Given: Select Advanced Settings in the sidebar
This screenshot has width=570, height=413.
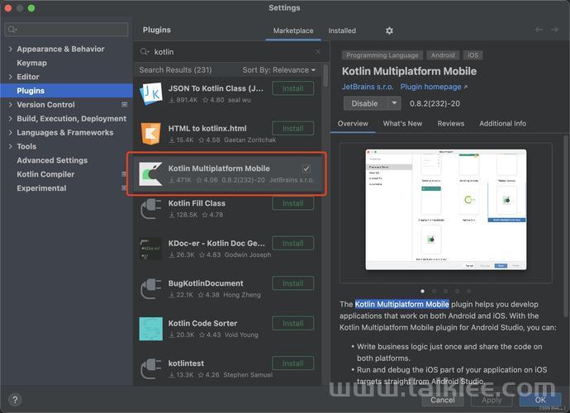Looking at the screenshot, I should click(52, 160).
